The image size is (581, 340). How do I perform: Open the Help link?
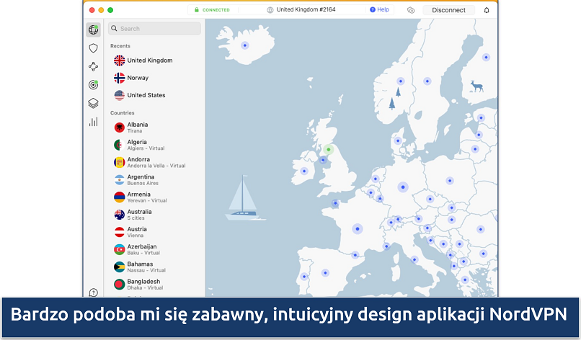click(379, 10)
